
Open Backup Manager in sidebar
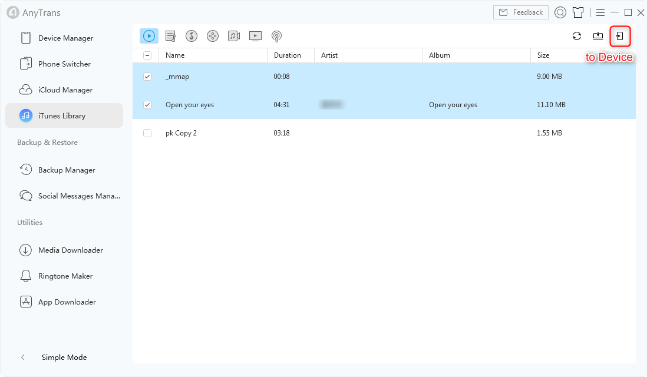tap(64, 170)
